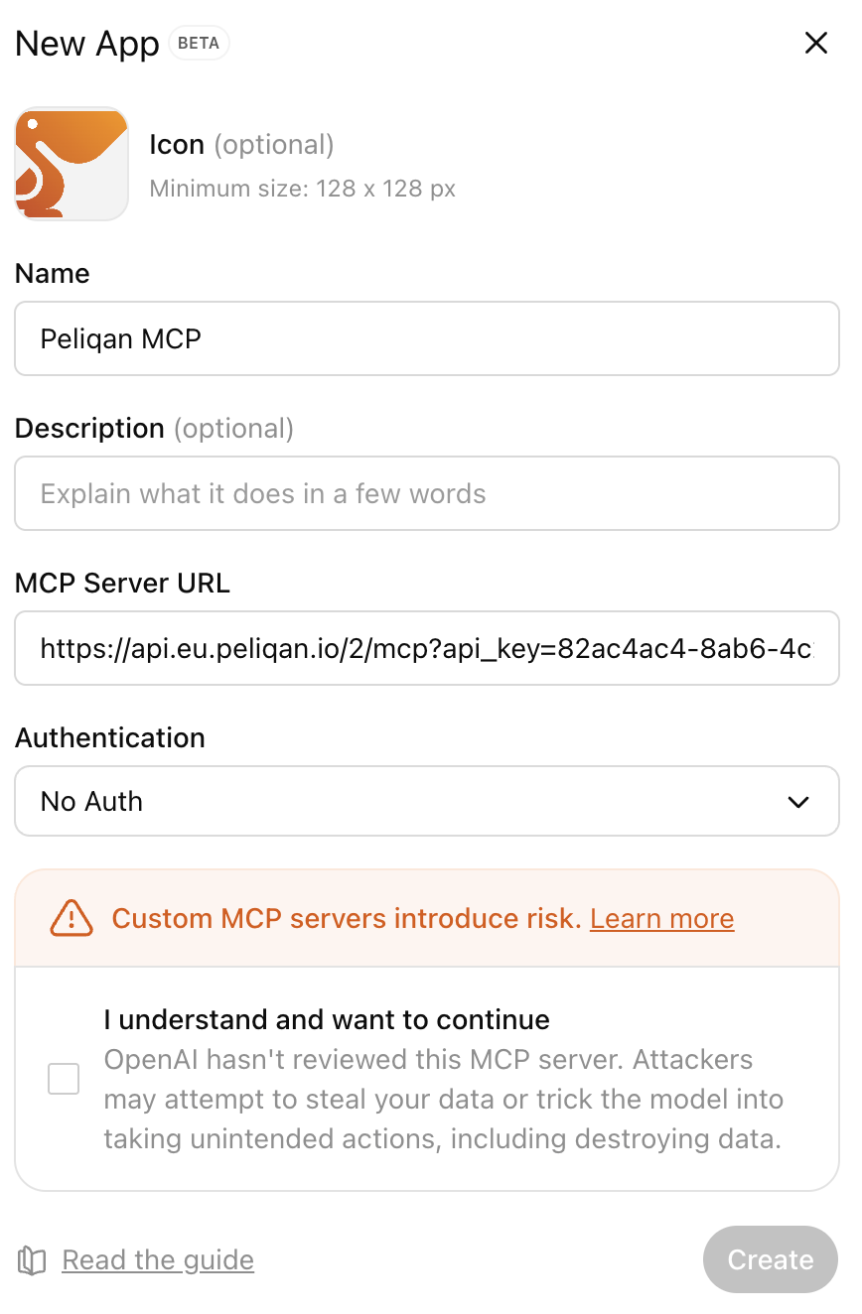862x1314 pixels.
Task: Open the Read the guide link
Action: (158, 1260)
